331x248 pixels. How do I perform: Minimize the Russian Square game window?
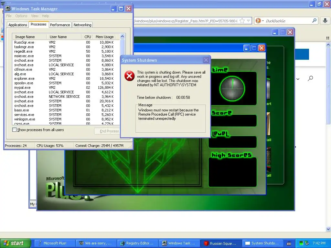(246, 48)
